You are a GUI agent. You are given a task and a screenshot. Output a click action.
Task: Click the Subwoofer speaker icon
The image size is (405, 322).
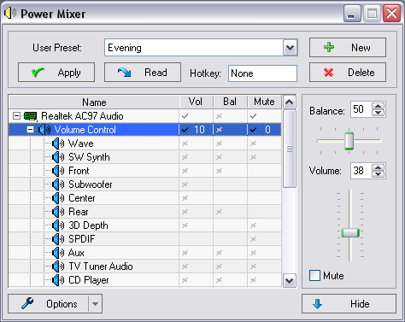tap(58, 184)
